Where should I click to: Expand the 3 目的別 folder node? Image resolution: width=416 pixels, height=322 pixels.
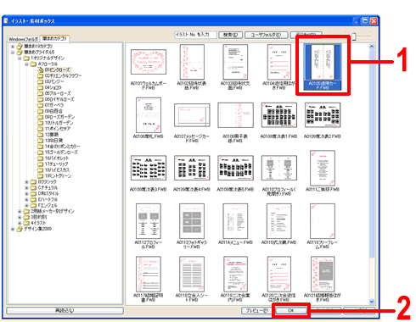coord(20,217)
